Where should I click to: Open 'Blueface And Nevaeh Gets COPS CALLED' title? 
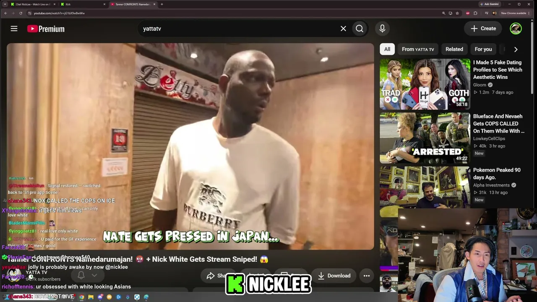(x=499, y=123)
